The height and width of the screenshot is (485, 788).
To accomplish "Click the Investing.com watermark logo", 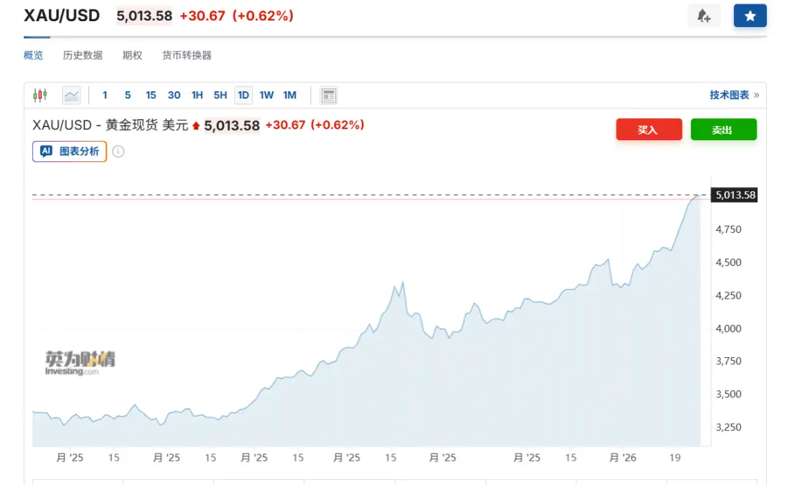I will (x=80, y=363).
